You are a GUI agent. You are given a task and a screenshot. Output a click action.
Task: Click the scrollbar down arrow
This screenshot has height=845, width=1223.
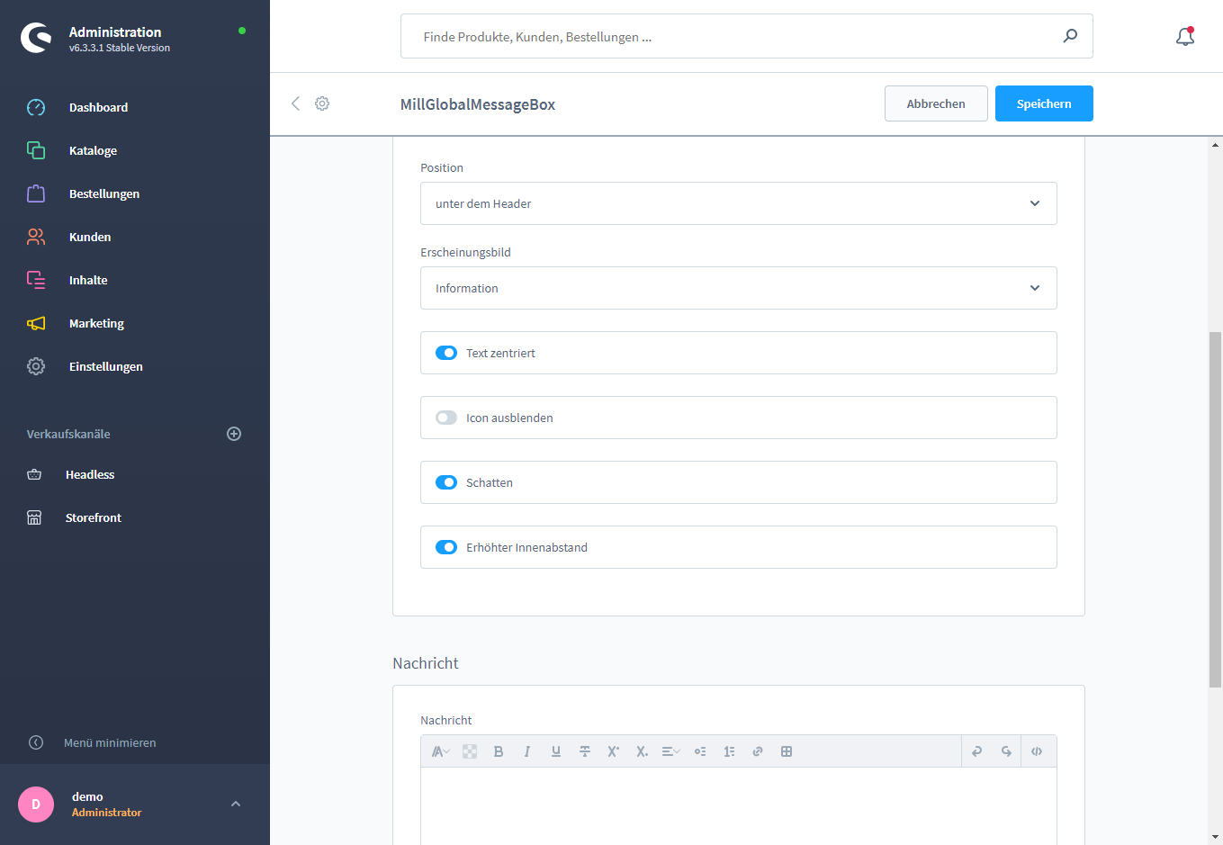click(1216, 838)
